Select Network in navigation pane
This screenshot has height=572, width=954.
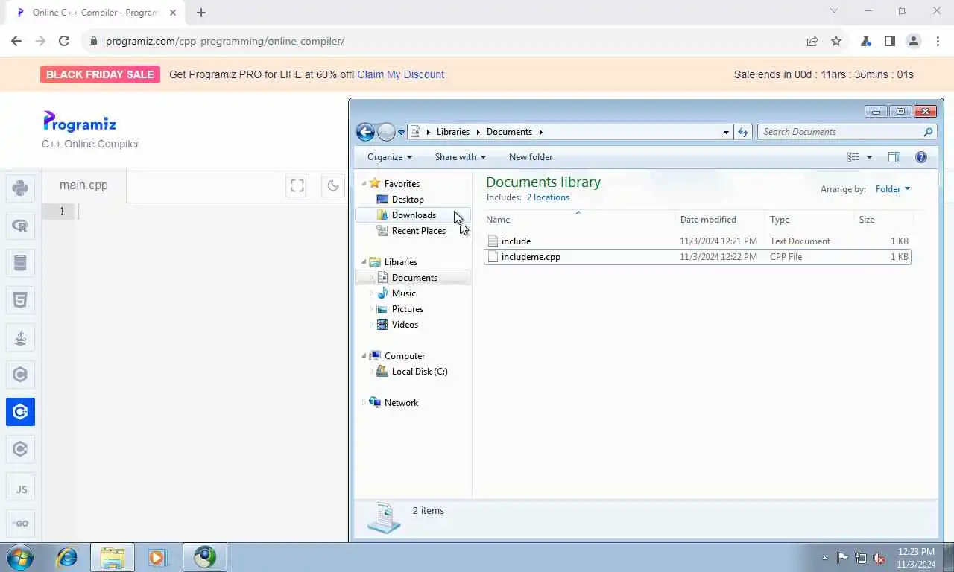coord(401,403)
